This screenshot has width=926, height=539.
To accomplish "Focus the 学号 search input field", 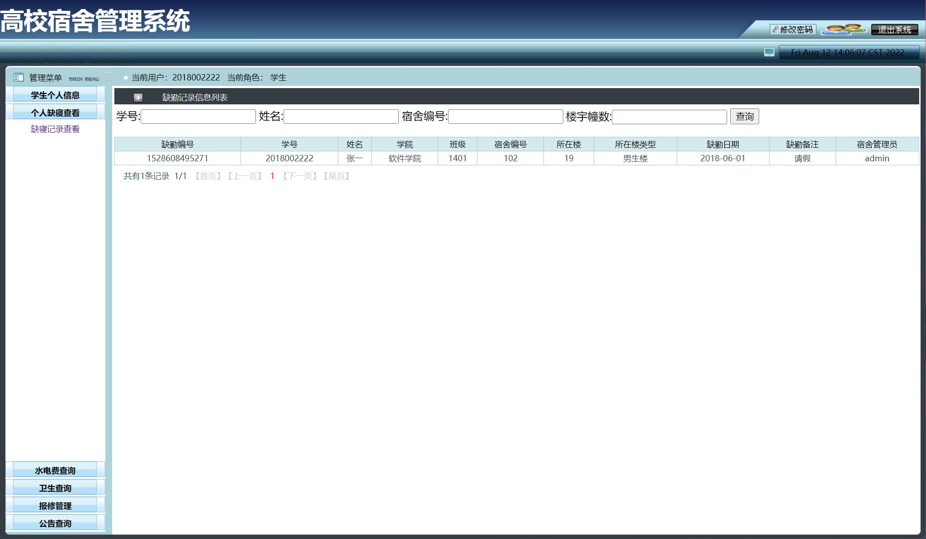I will 198,117.
